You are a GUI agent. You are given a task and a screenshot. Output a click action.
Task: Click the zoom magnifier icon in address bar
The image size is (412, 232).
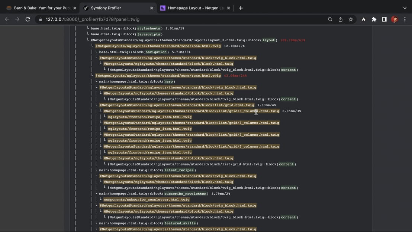(330, 19)
